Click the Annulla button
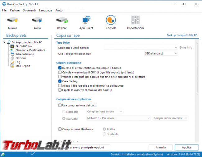 point(161,147)
